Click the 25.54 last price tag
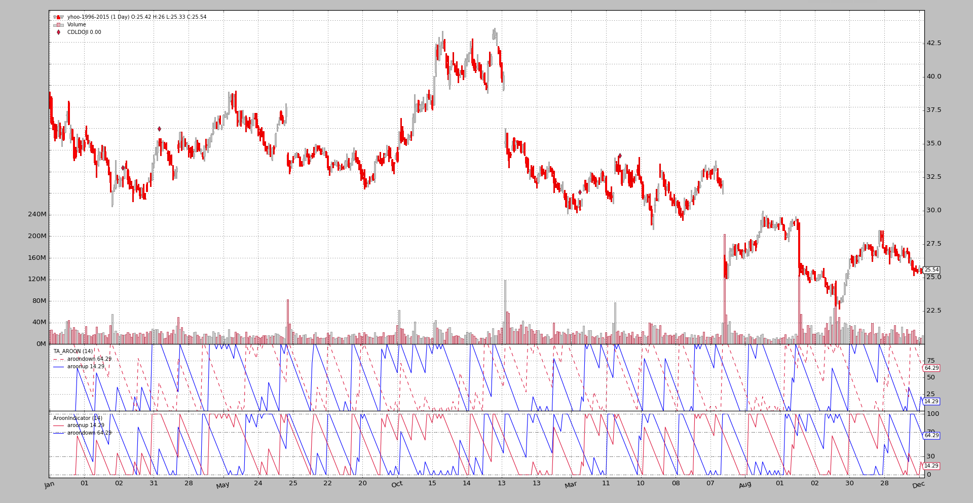This screenshot has width=973, height=503. [931, 270]
